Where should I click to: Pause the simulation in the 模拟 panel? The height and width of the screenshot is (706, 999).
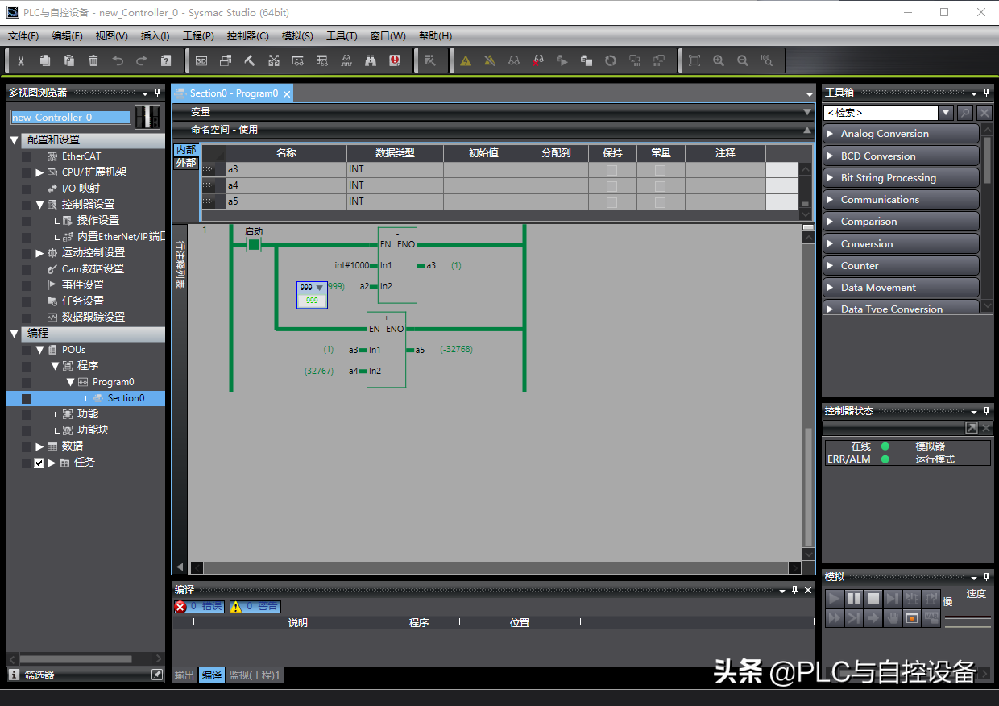pos(854,598)
